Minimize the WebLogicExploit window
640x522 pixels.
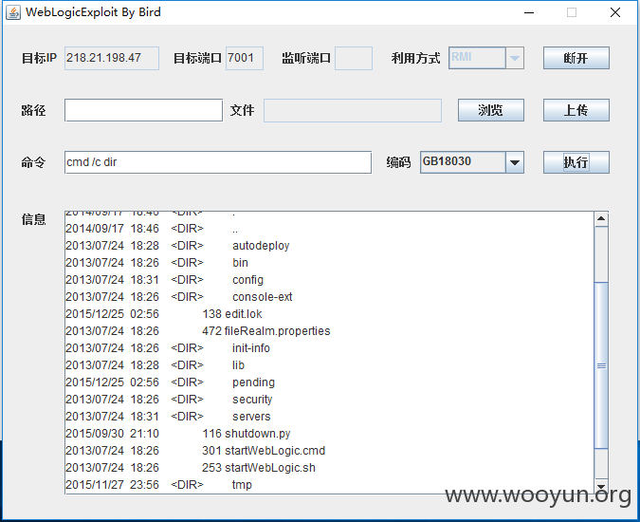tap(529, 12)
